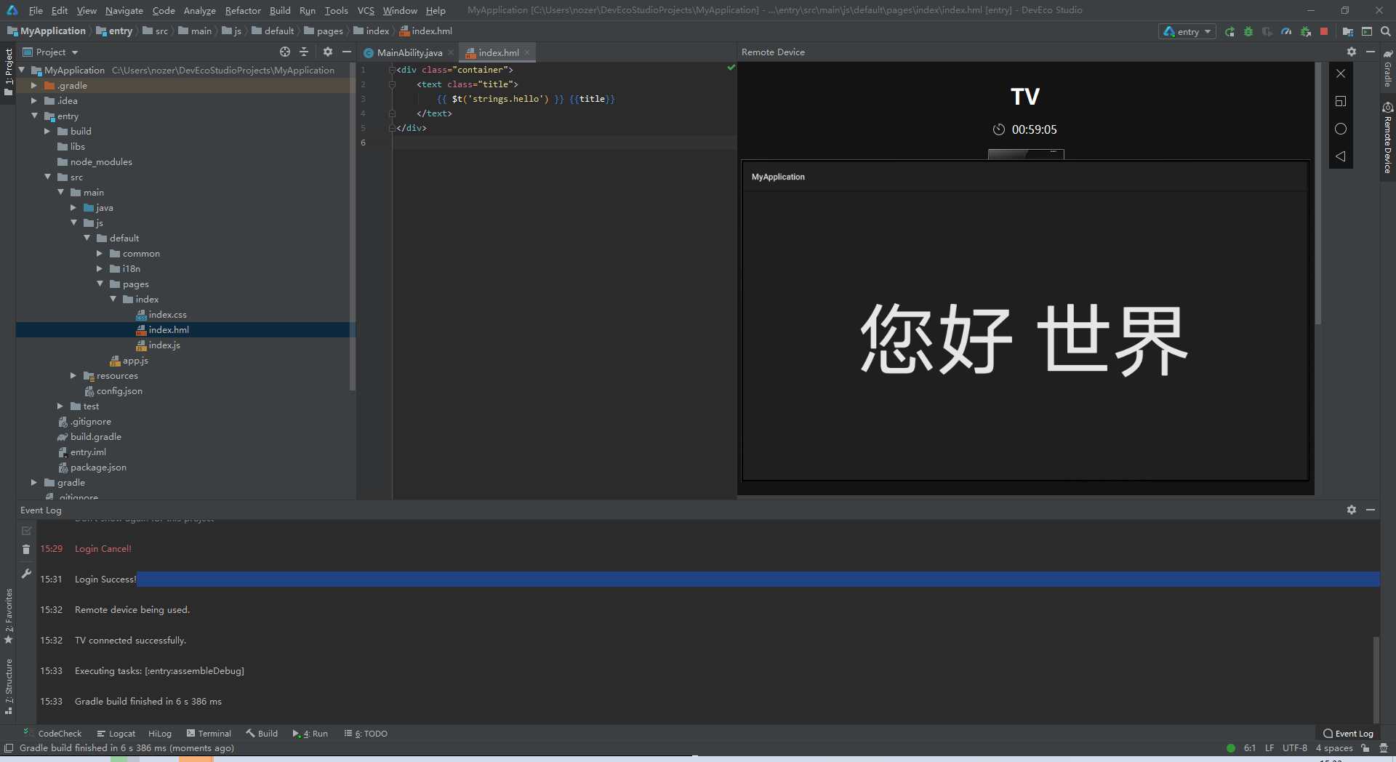Viewport: 1396px width, 762px height.
Task: Open the Logcat tool window
Action: 116,734
